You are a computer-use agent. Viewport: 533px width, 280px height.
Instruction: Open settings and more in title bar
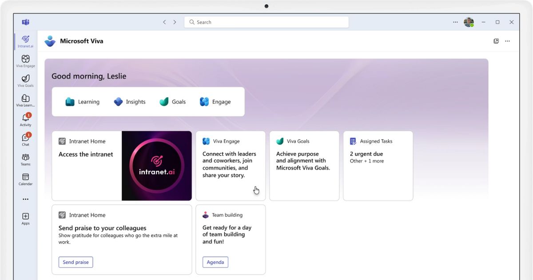point(455,22)
